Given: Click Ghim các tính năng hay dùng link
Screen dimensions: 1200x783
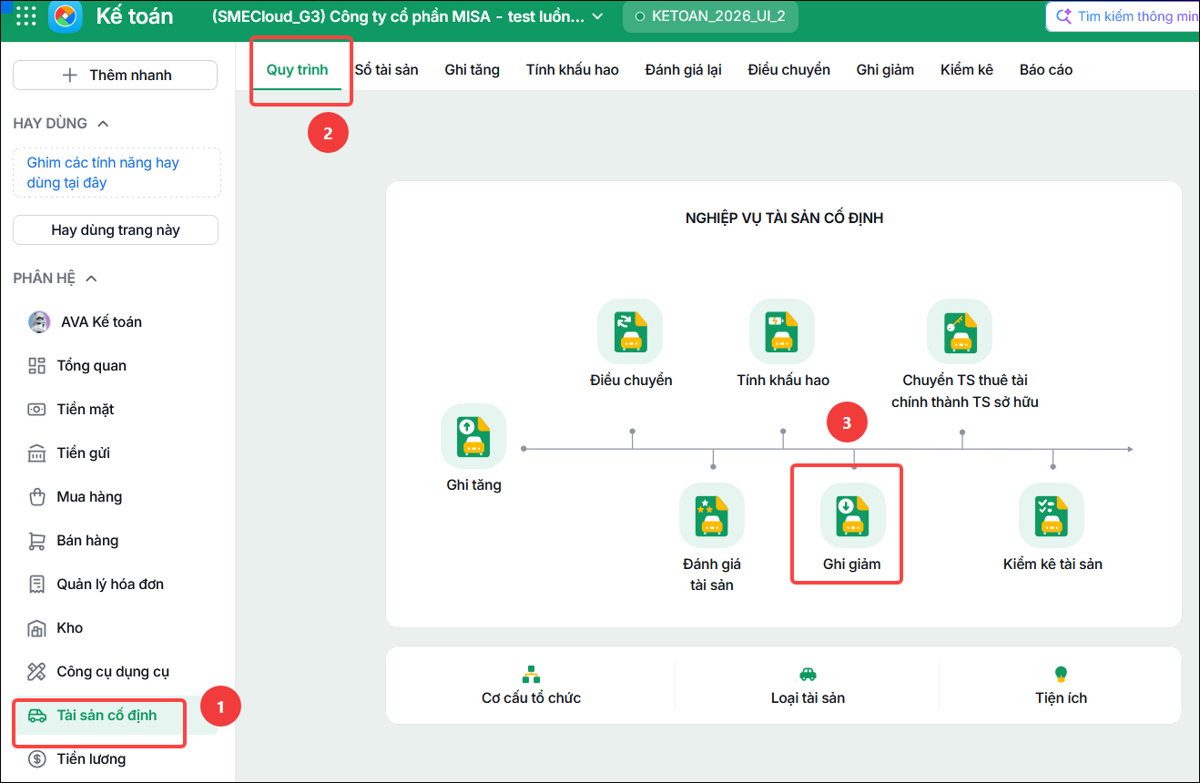Looking at the screenshot, I should [103, 173].
